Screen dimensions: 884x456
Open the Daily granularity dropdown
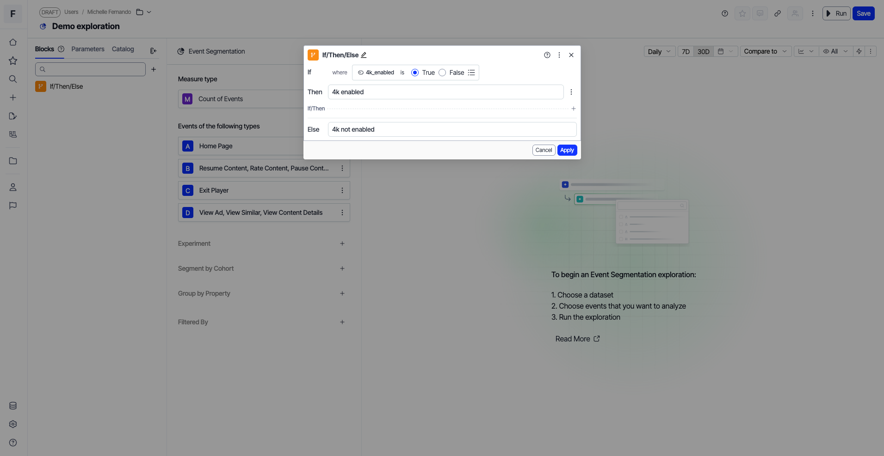click(x=659, y=51)
